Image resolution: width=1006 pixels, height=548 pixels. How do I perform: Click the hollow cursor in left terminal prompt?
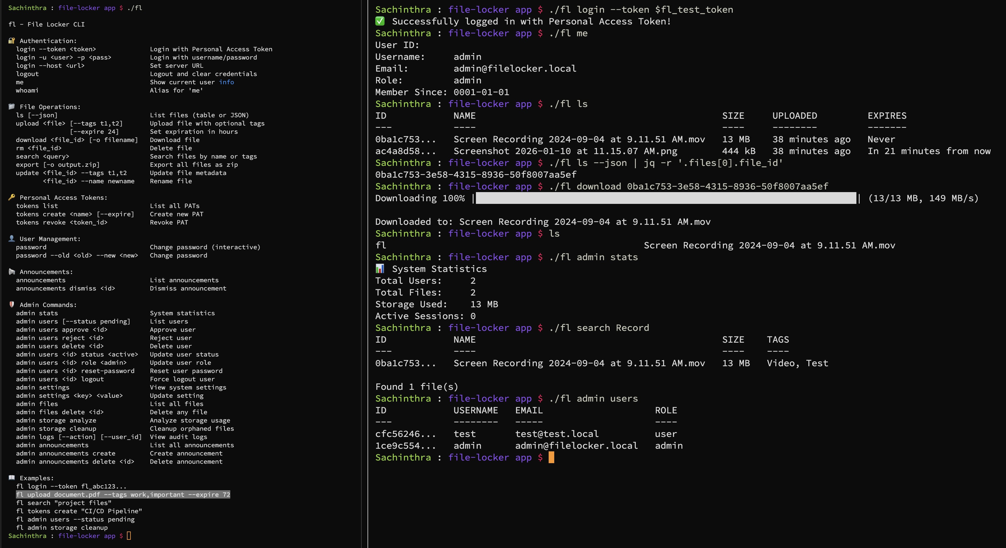coord(129,536)
